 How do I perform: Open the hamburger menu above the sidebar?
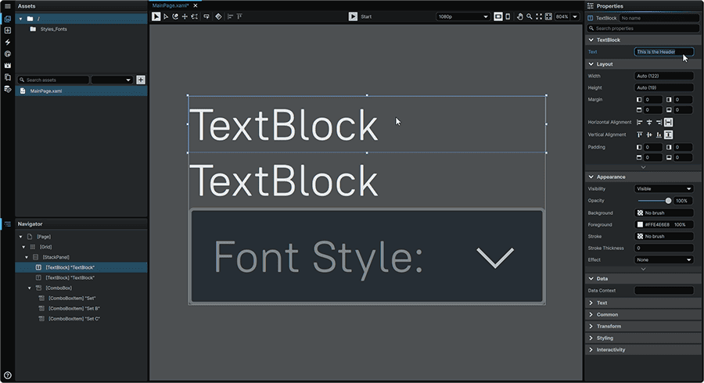pyautogui.click(x=8, y=5)
